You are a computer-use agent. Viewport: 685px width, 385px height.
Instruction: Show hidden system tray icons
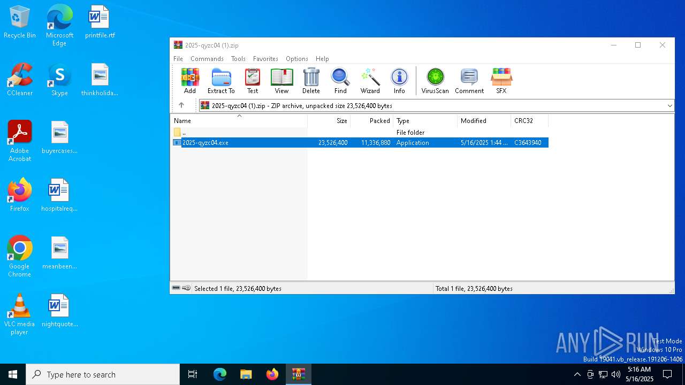[x=577, y=374]
